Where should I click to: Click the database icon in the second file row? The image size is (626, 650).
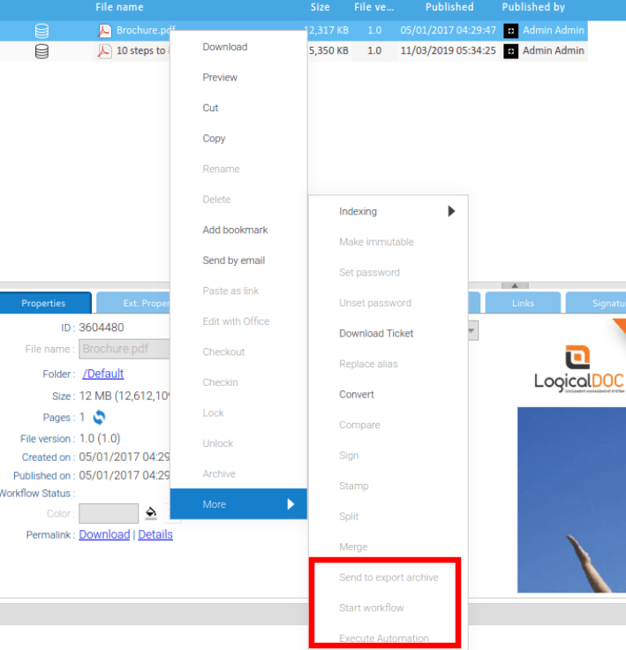pos(41,50)
